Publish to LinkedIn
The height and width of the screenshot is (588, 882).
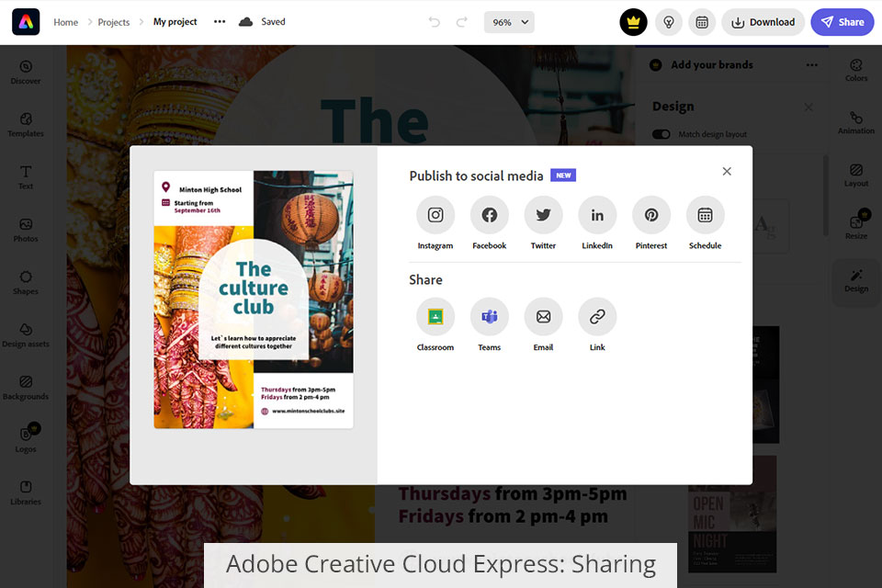click(x=597, y=215)
